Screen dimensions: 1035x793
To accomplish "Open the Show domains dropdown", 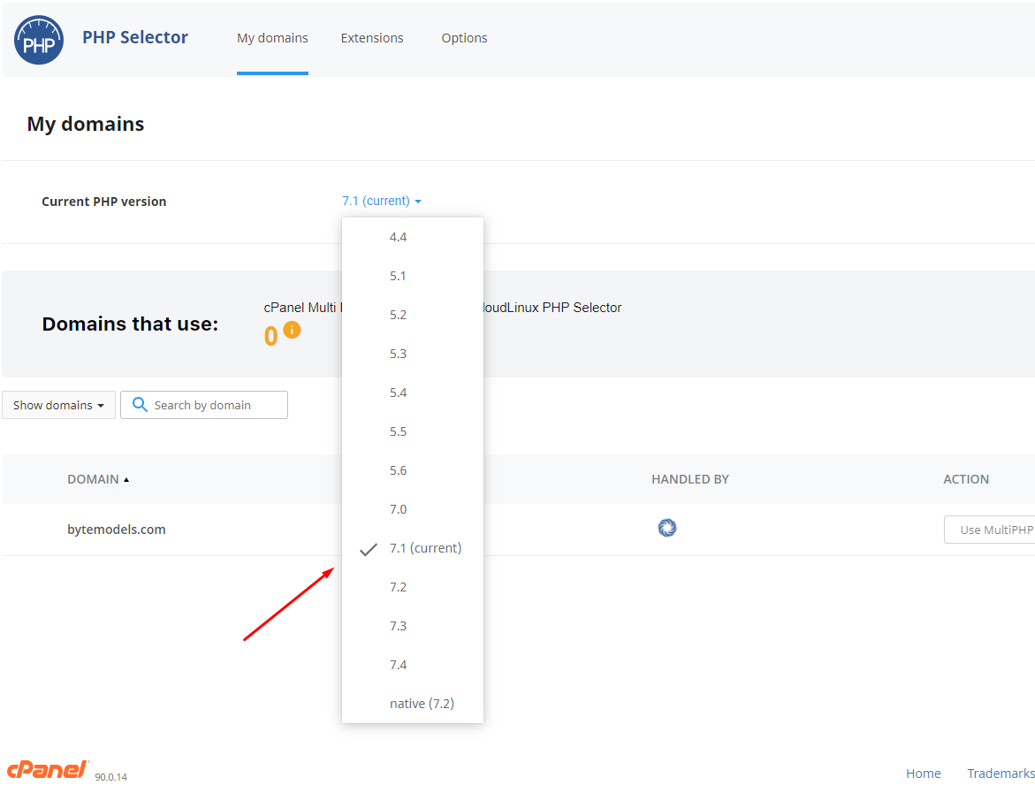I will point(57,404).
